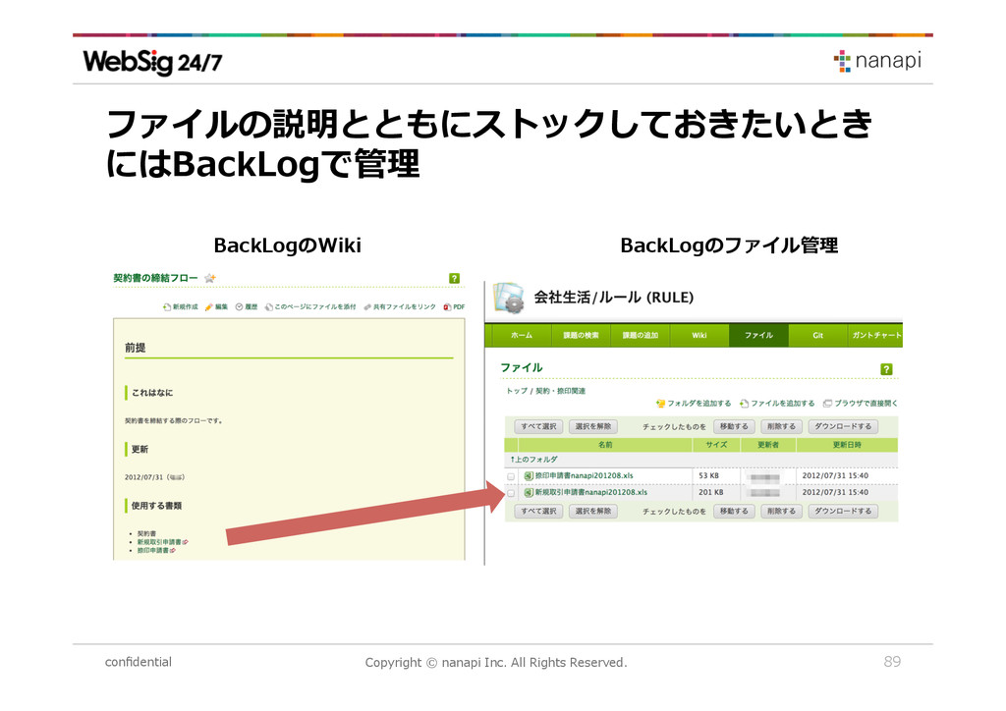Go to the ホーム tab

[x=522, y=335]
